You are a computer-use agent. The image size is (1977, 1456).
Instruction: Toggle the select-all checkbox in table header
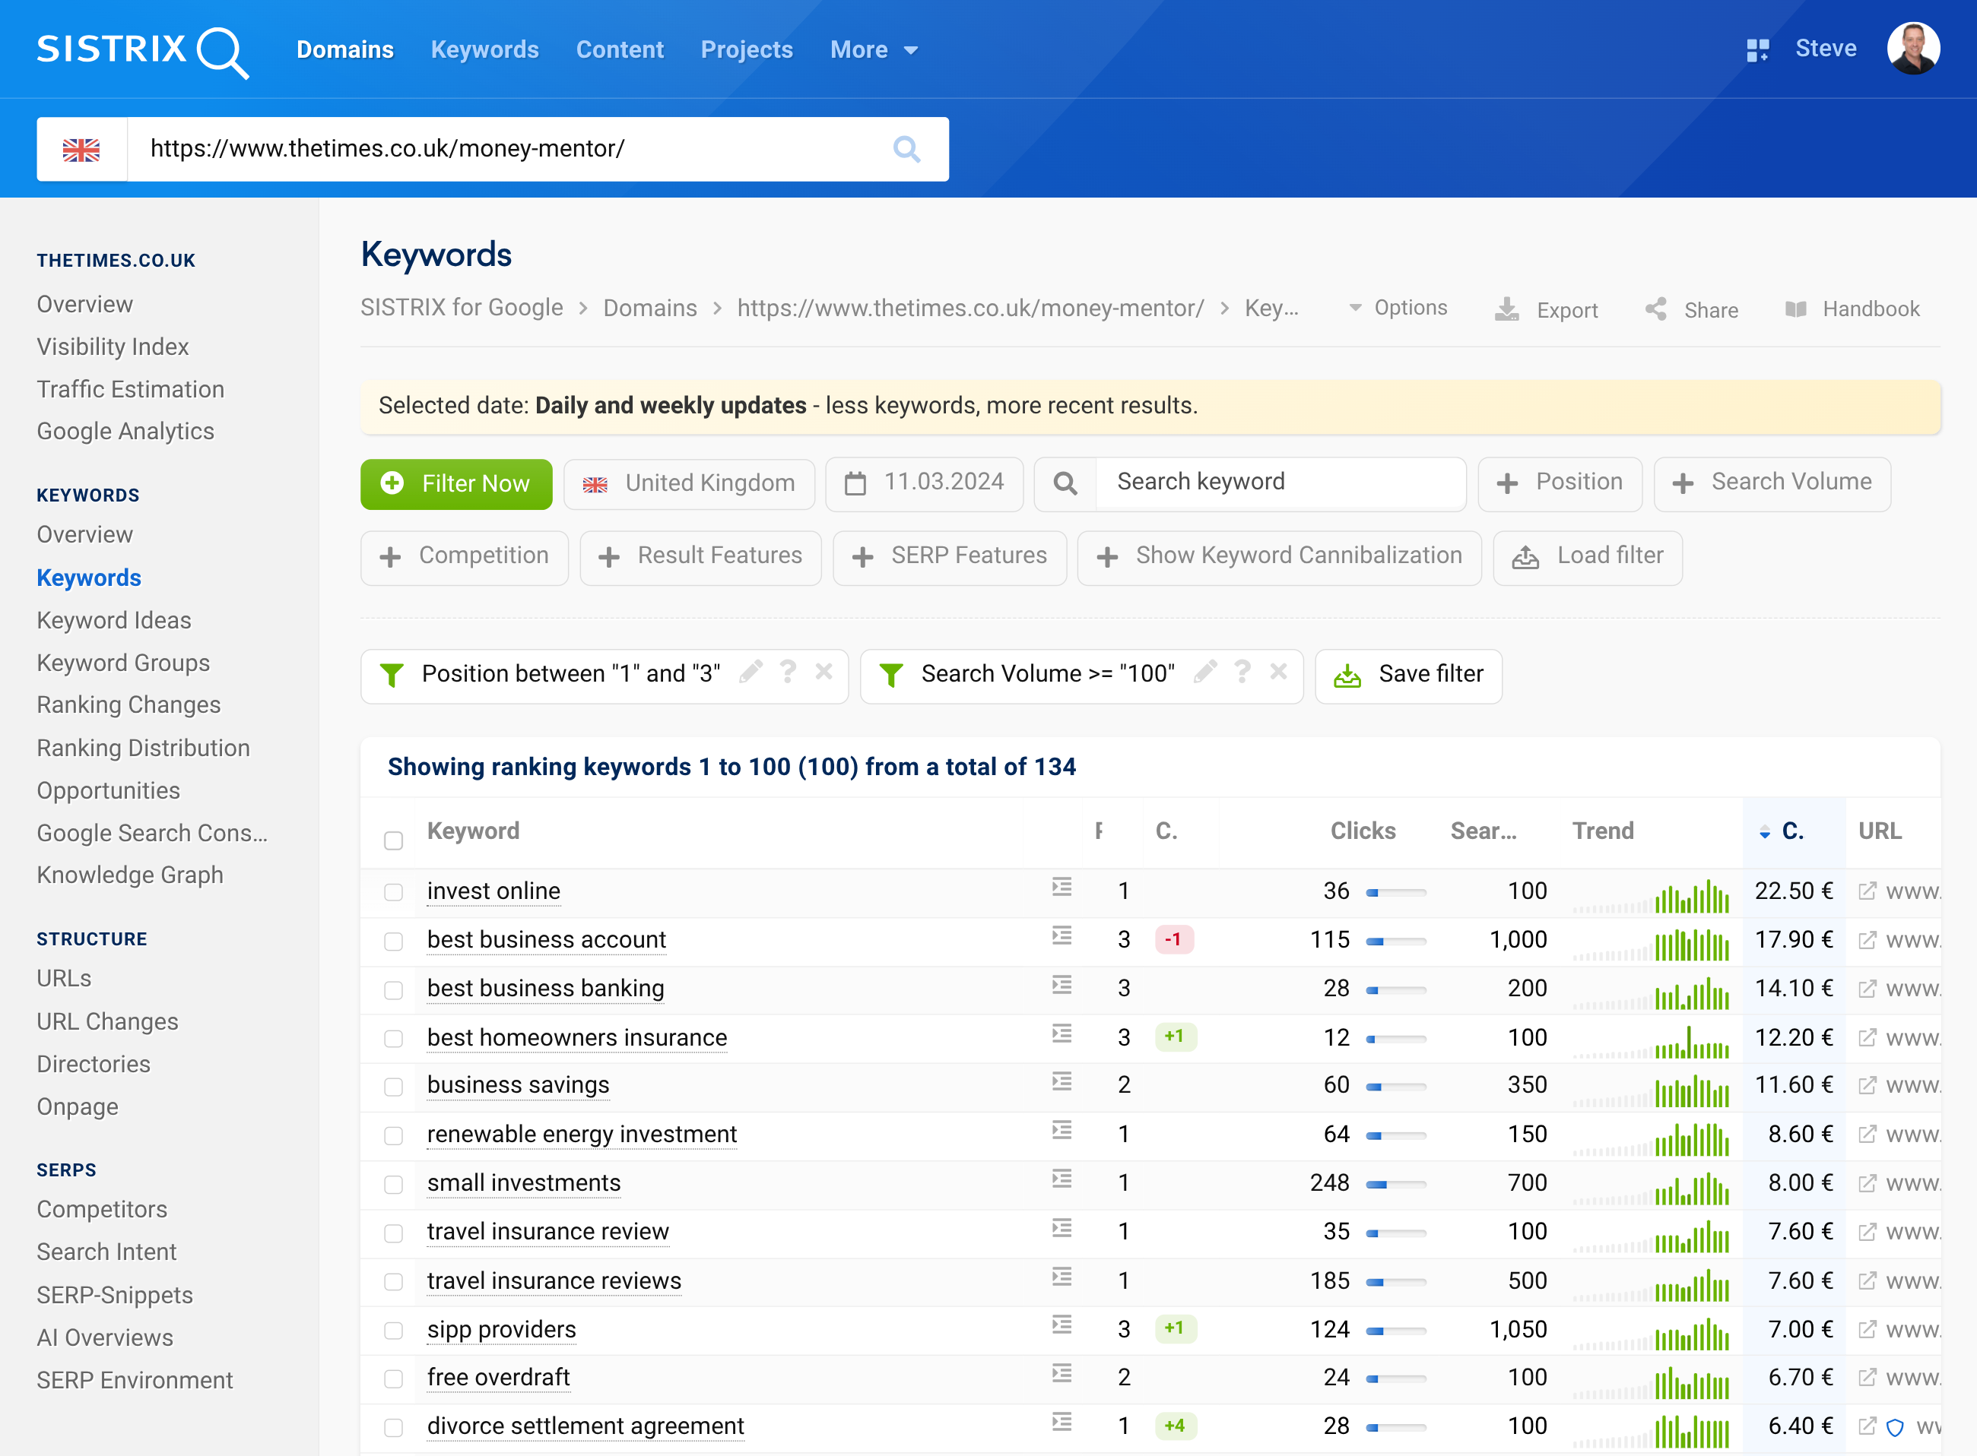(x=393, y=840)
